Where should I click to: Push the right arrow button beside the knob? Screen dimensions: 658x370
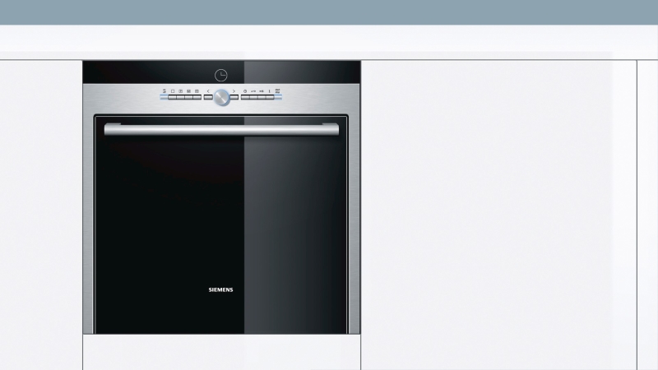click(234, 97)
